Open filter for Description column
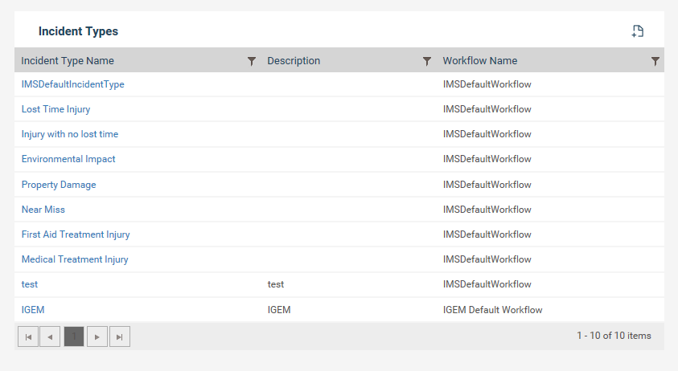This screenshot has width=678, height=371. point(427,61)
